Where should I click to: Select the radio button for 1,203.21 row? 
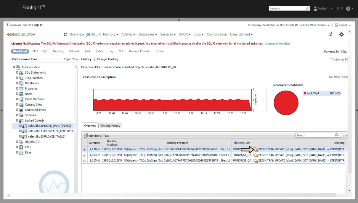(x=84, y=155)
